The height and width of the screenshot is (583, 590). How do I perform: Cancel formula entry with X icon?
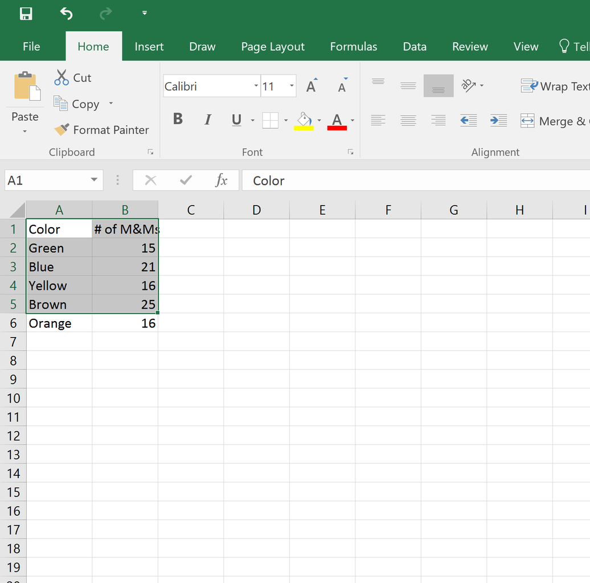pyautogui.click(x=150, y=180)
